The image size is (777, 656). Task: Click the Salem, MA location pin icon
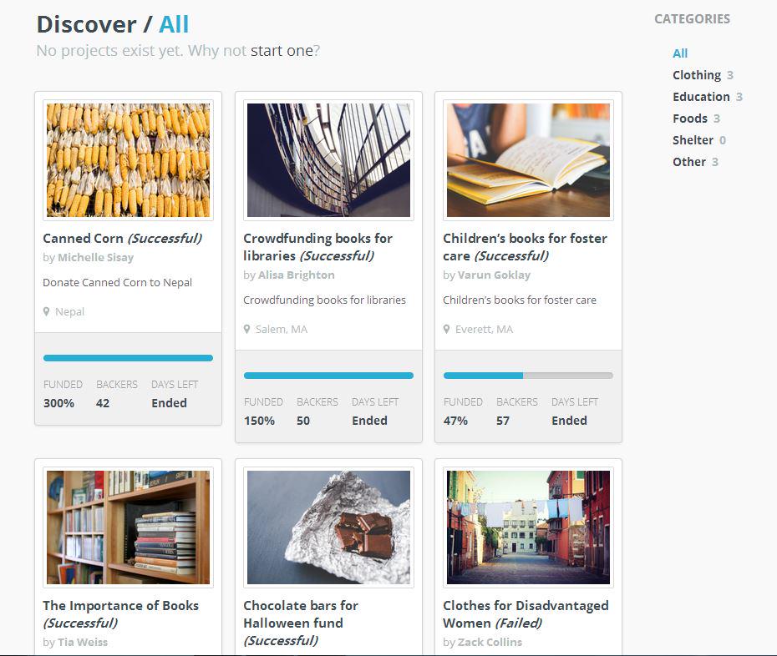pos(246,329)
